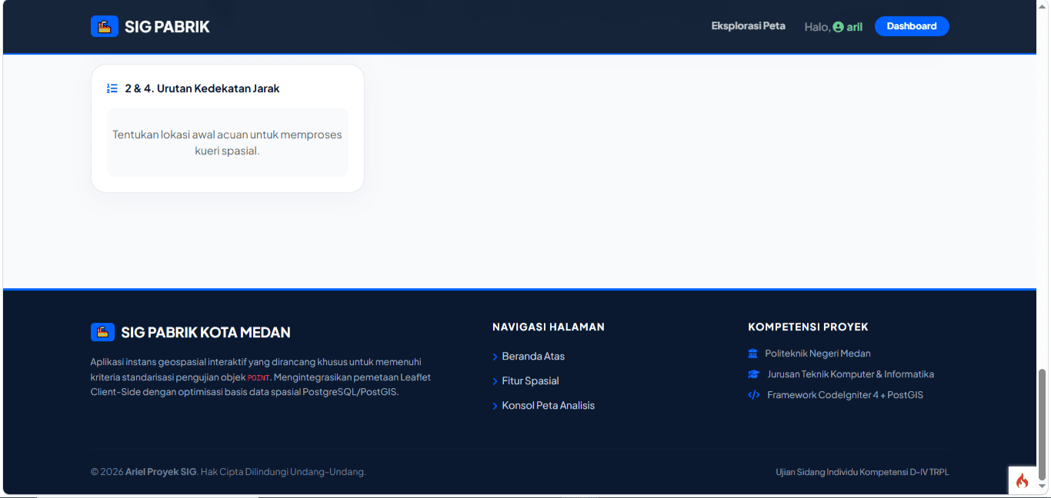Image resolution: width=1051 pixels, height=498 pixels.
Task: Click the Jurusan Teknik Komputer & Informatika text
Action: pos(850,374)
